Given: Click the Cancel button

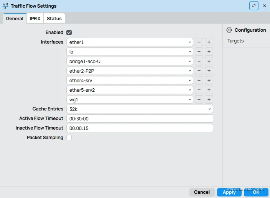Looking at the screenshot, I should tap(202, 192).
